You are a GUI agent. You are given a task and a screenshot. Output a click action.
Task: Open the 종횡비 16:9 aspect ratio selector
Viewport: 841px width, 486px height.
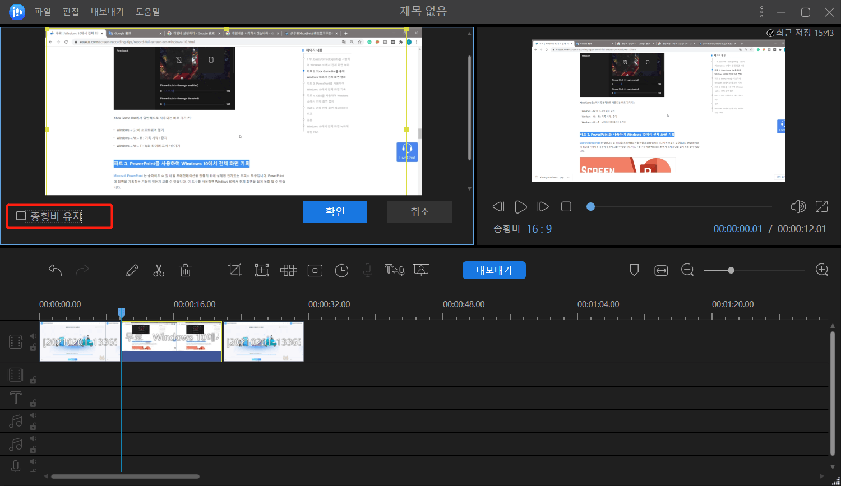[x=539, y=229]
